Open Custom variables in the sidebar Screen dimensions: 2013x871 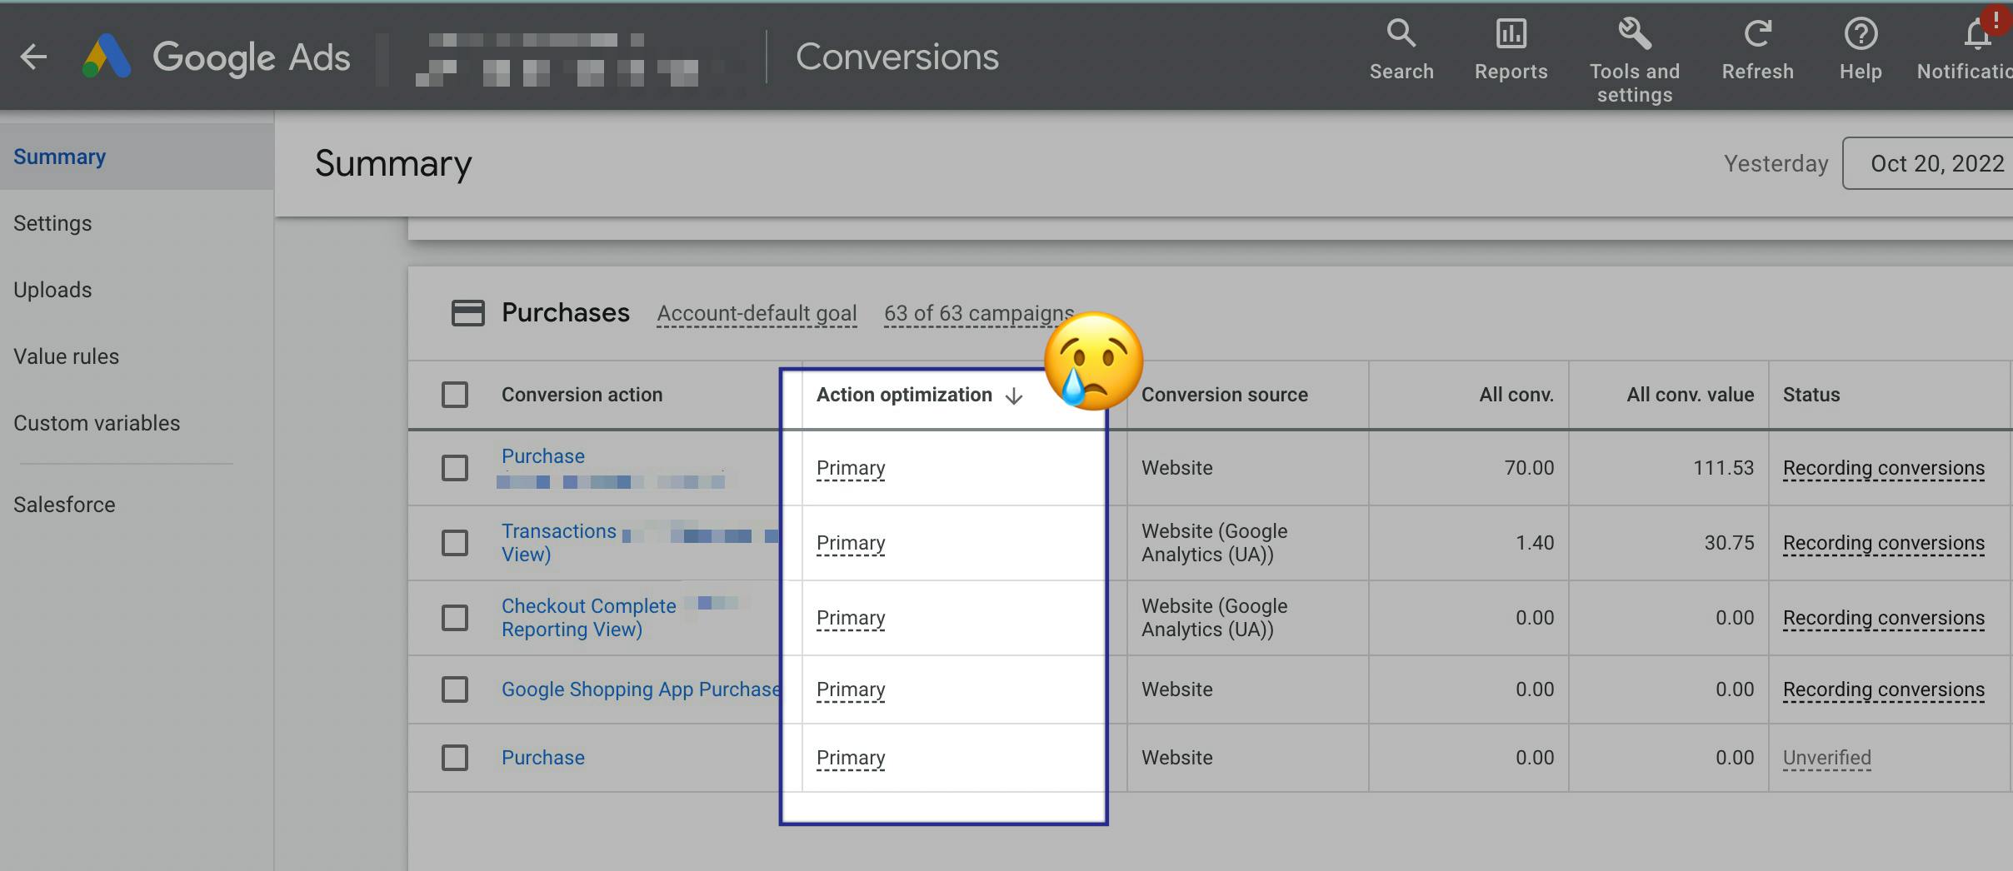click(97, 423)
